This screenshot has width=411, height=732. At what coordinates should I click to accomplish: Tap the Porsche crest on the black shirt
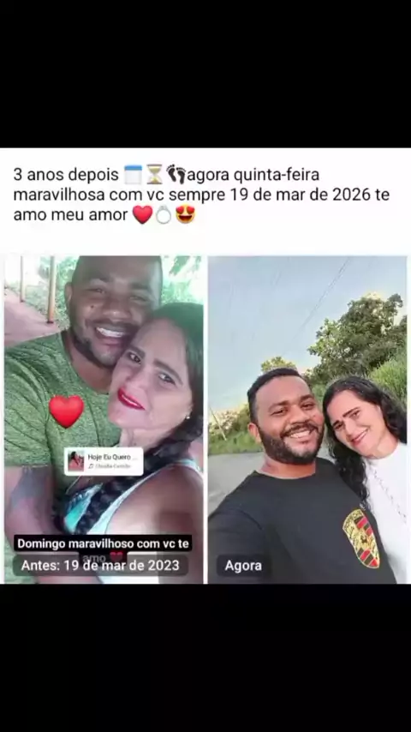click(361, 537)
